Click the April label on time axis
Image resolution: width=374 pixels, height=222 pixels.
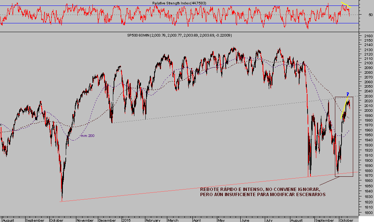(197, 220)
